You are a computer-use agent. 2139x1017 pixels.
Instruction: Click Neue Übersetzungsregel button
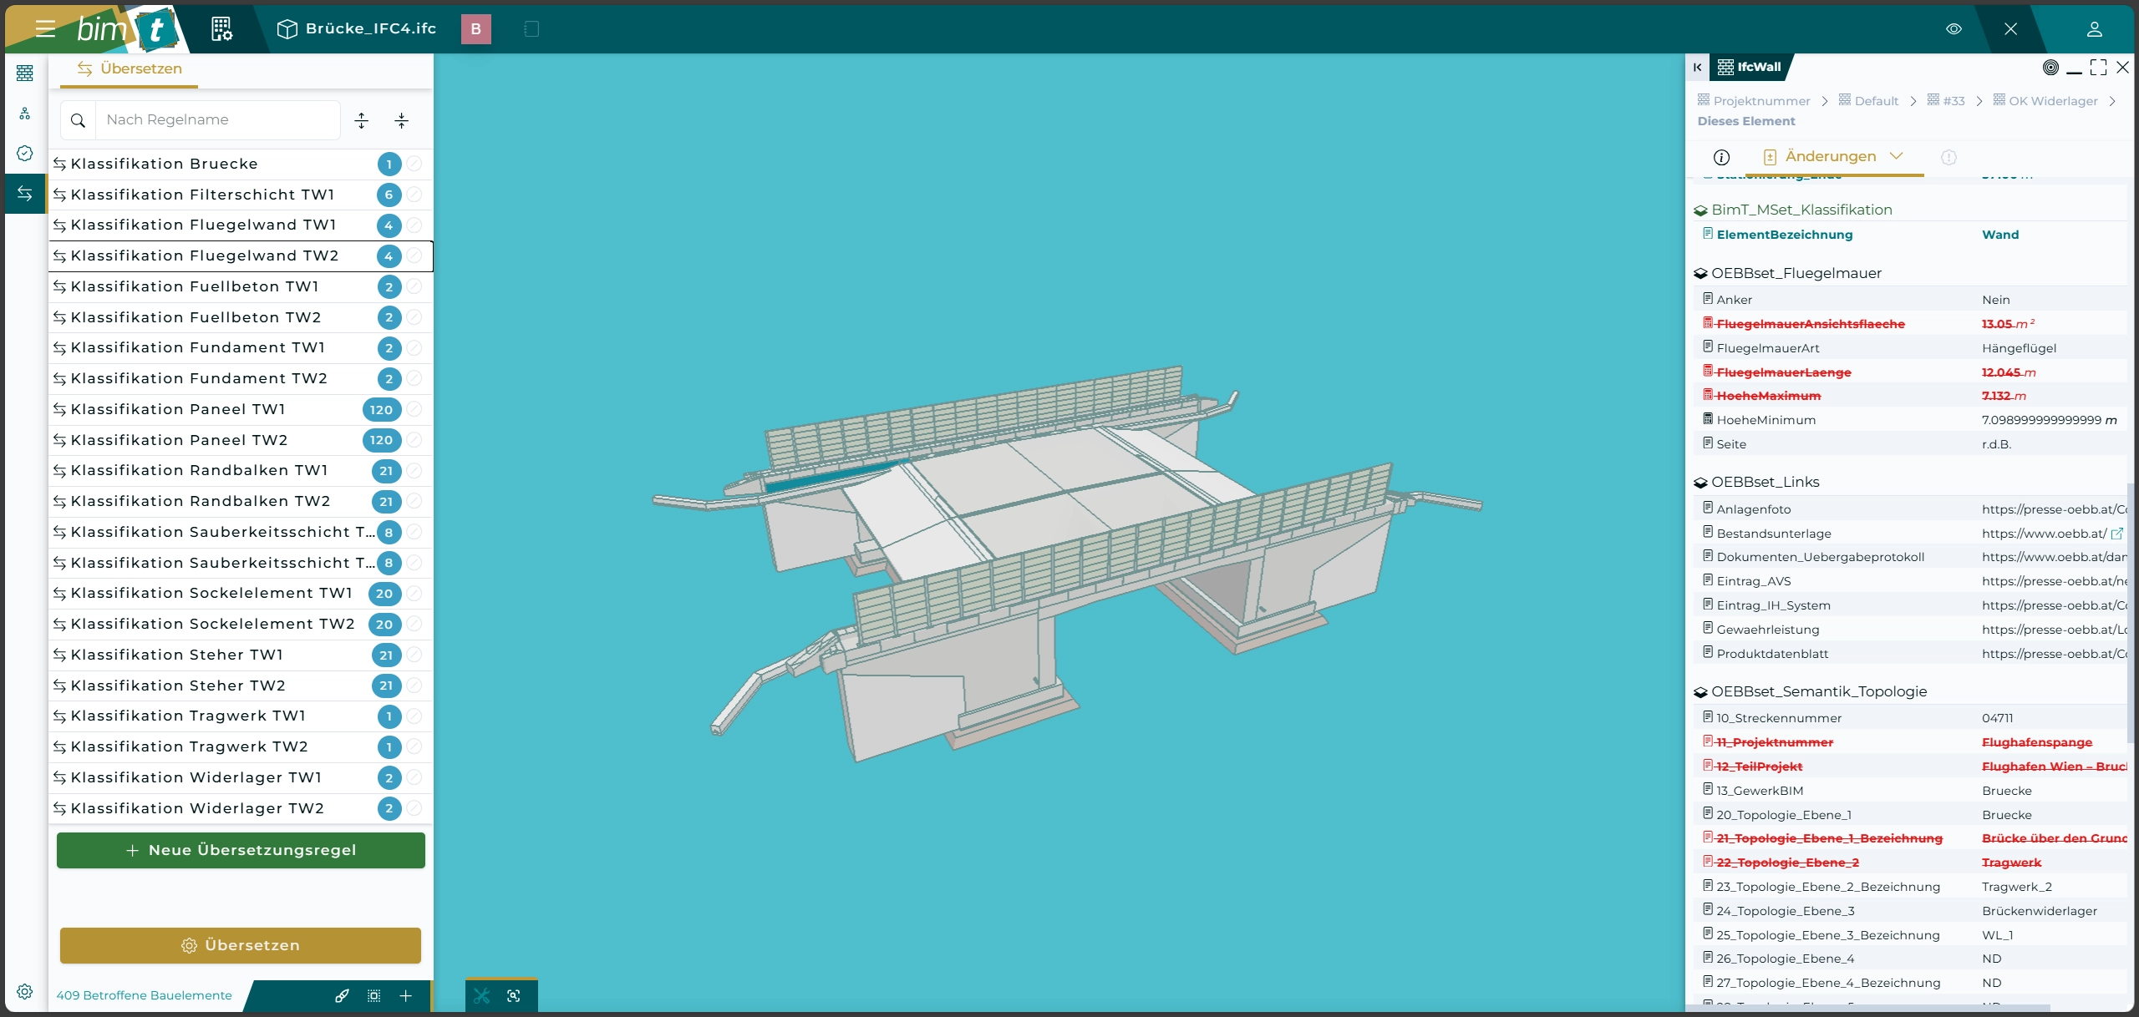(241, 850)
